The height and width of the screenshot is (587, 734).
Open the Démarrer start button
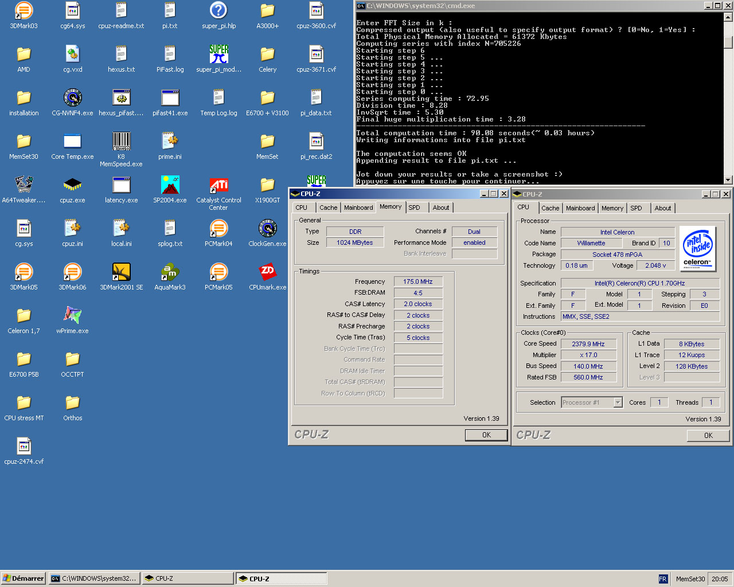pos(23,578)
